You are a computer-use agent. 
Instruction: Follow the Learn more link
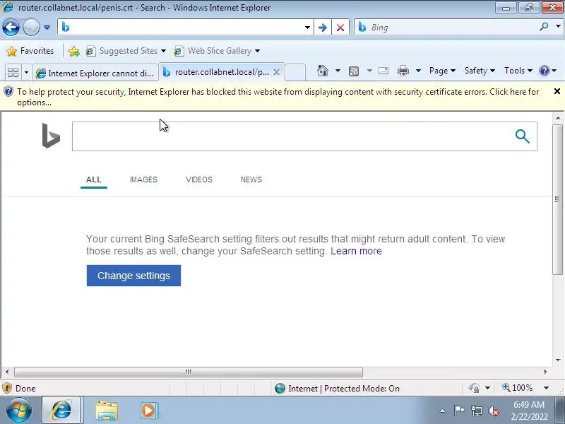coord(356,251)
